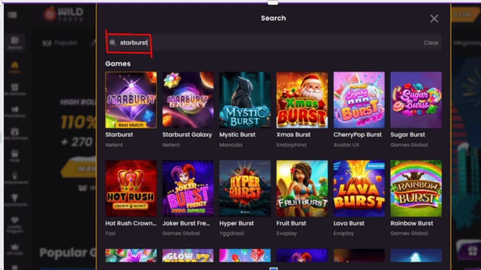Screen dimensions: 481x270
Task: Click the 'Best Match' badge on Starburst
Action: point(131,125)
